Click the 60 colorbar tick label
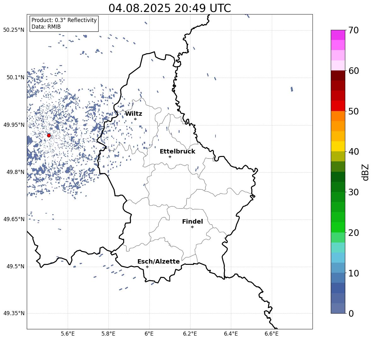Viewport: 373px width, 340px height. click(353, 71)
